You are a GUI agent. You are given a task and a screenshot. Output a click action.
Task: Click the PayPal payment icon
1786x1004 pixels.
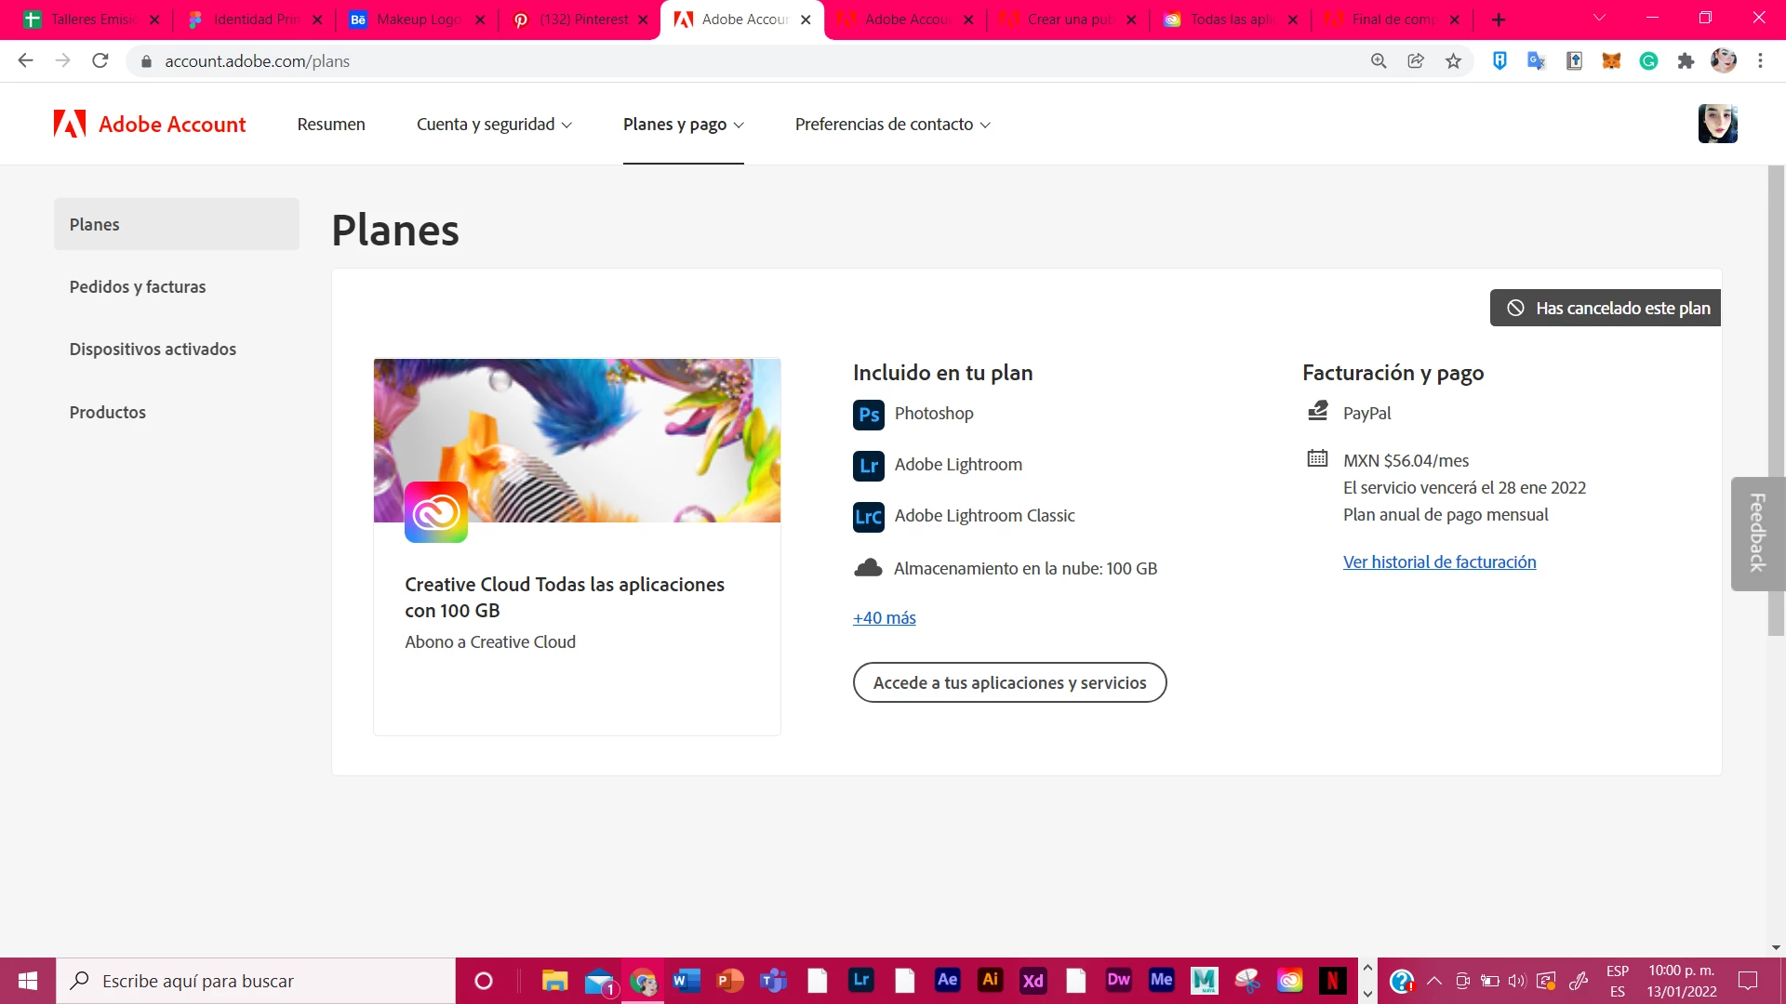pyautogui.click(x=1318, y=411)
